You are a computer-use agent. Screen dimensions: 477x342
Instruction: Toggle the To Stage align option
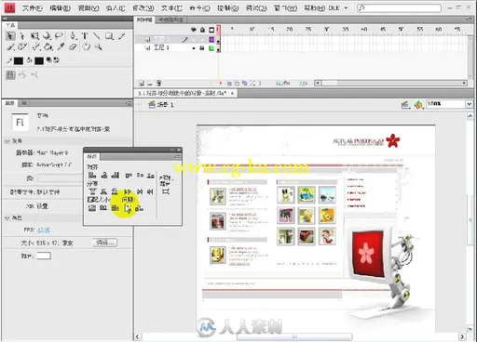tap(166, 191)
